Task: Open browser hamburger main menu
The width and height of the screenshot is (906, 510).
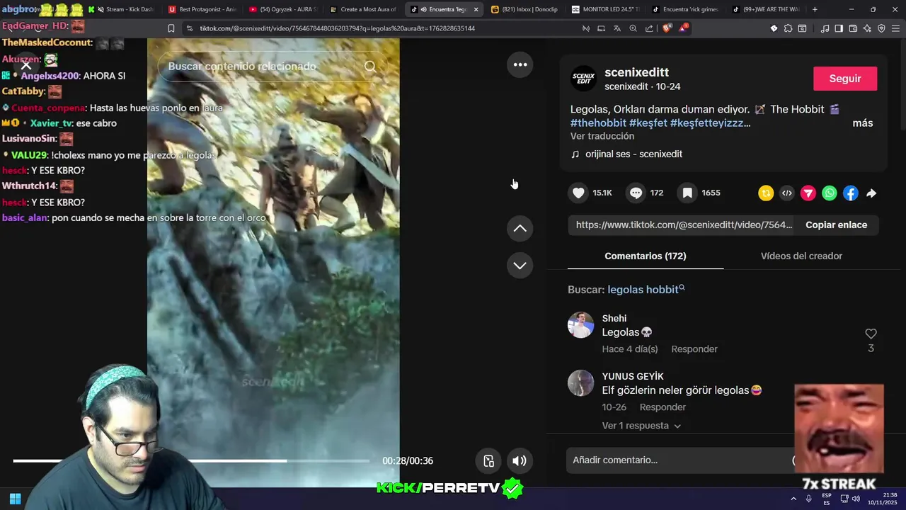Action: click(x=895, y=28)
